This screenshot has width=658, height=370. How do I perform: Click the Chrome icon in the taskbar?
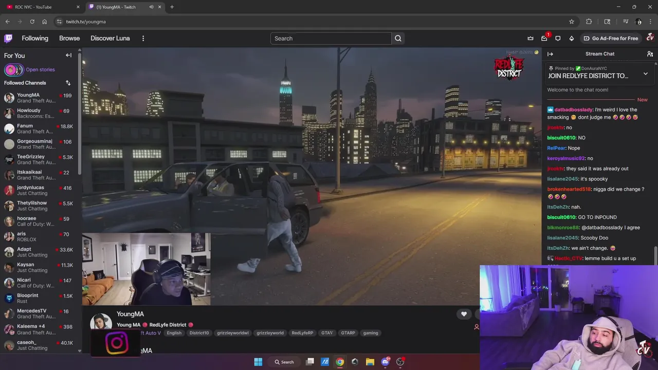(340, 362)
